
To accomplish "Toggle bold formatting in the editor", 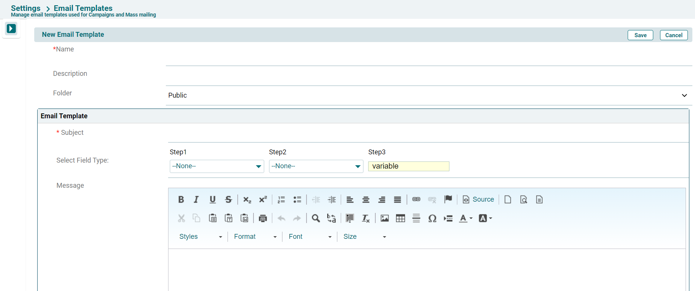I will [x=181, y=199].
